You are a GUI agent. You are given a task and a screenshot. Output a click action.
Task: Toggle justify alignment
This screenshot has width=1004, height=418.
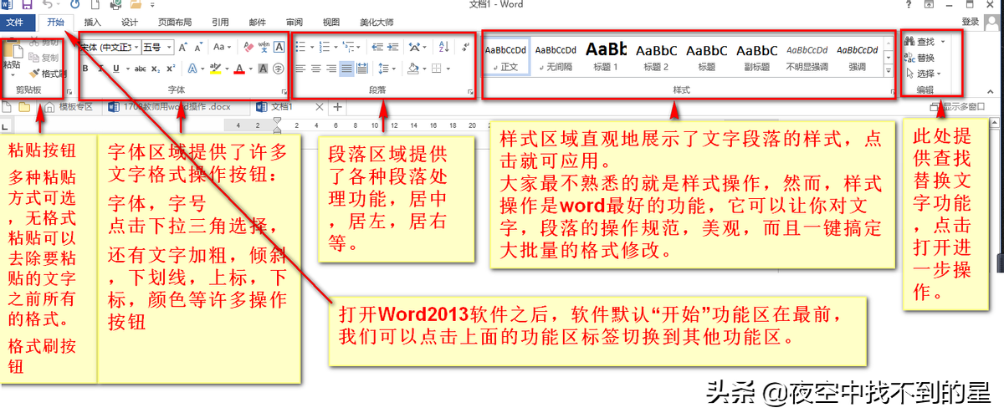coord(346,69)
